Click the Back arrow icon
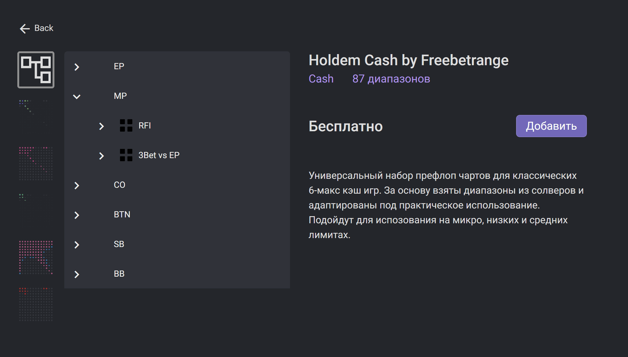This screenshot has height=357, width=628. coord(25,29)
